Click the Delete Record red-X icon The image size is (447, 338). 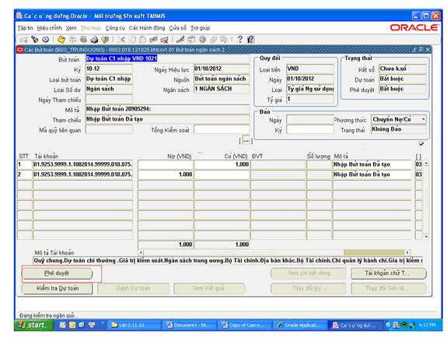pos(165,40)
